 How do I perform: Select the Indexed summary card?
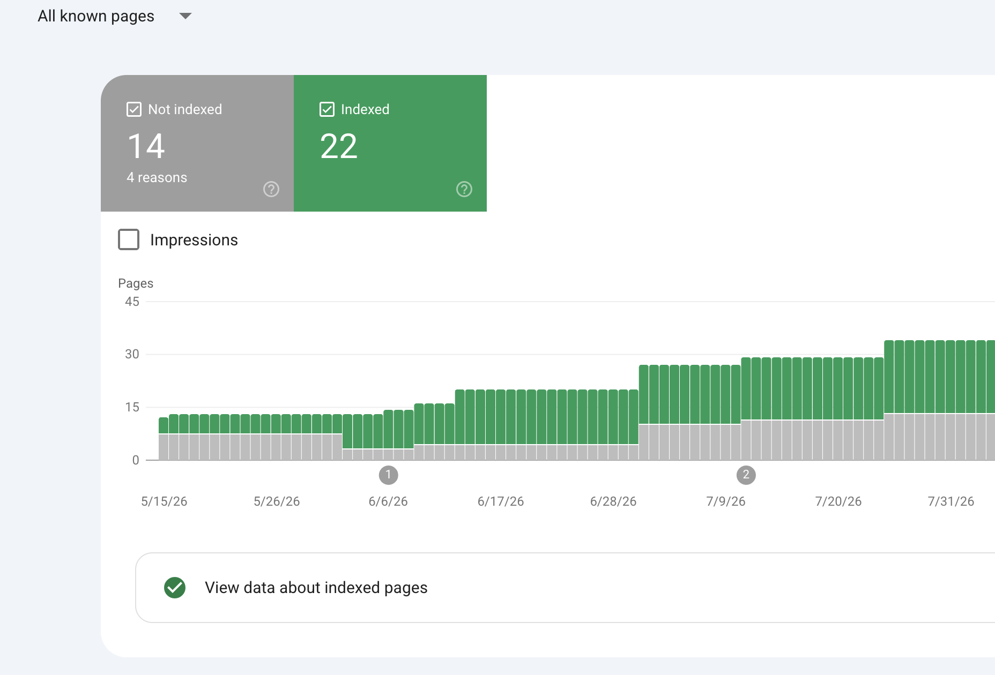[x=390, y=143]
